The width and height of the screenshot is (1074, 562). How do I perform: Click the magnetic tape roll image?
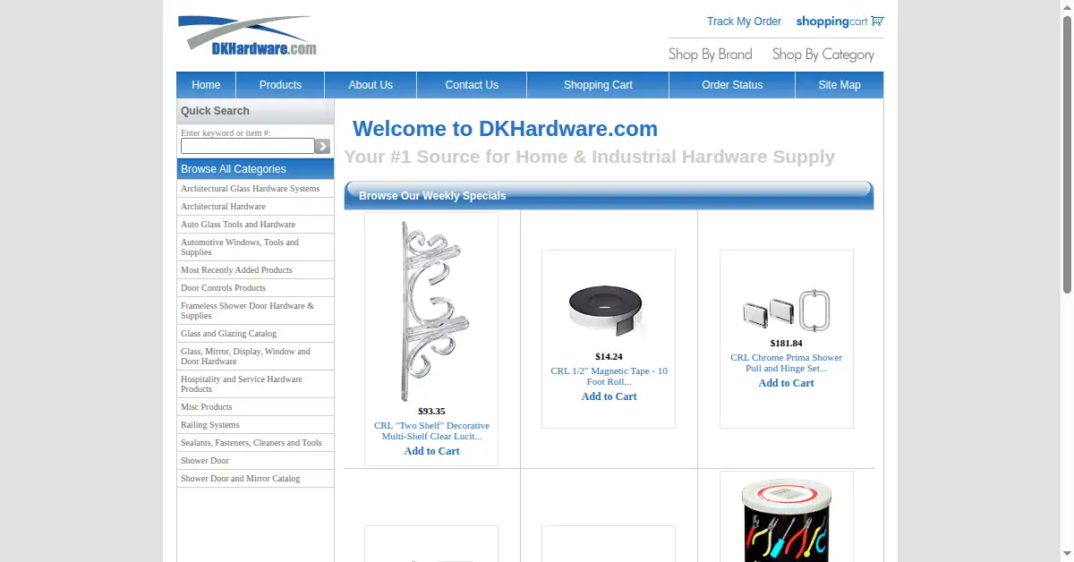609,310
